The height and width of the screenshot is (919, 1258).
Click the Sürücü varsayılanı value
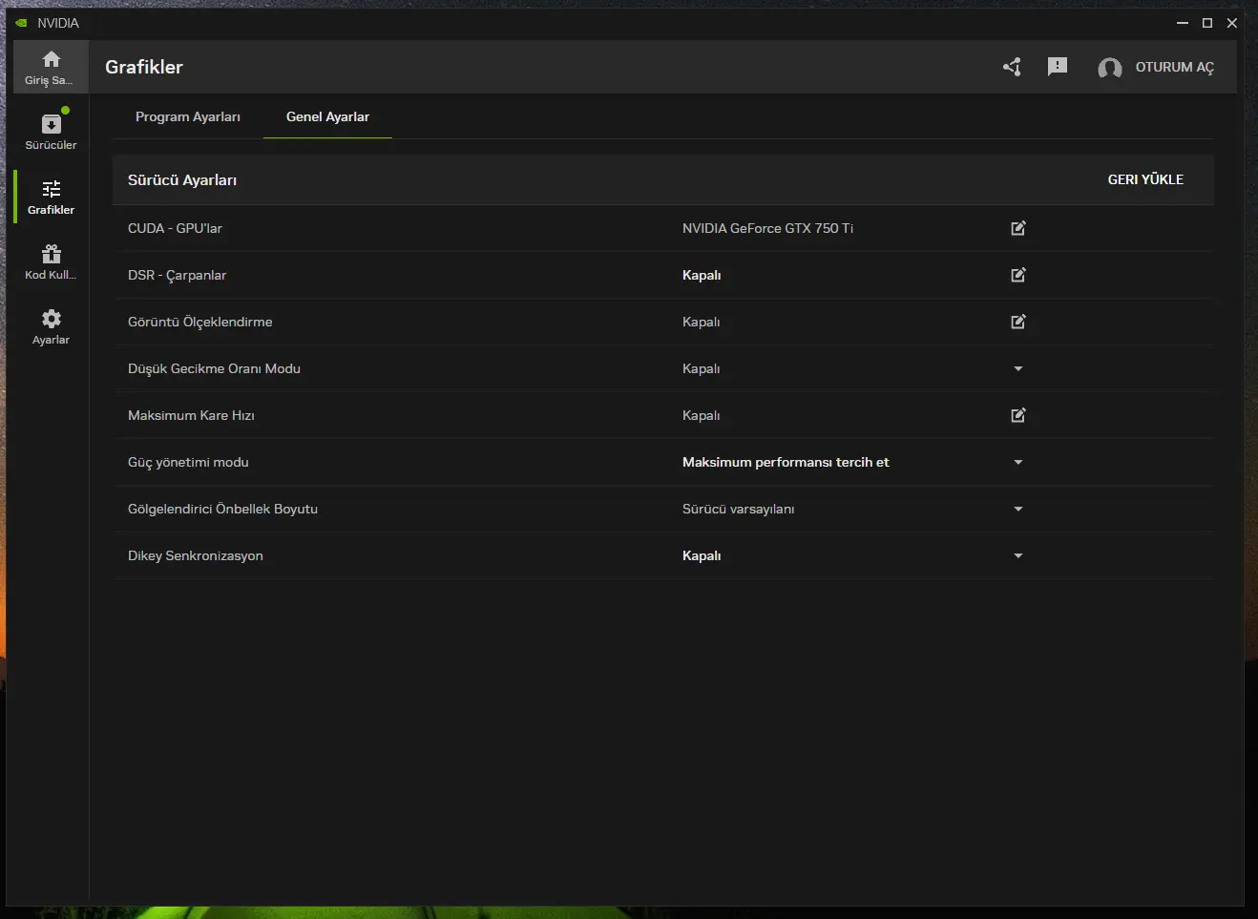tap(738, 509)
